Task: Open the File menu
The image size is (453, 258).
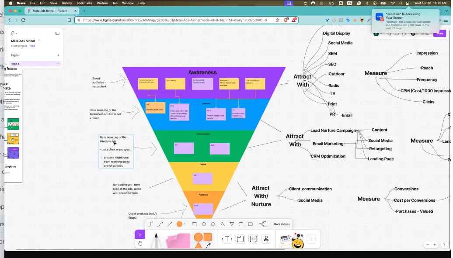Action: tap(33, 3)
